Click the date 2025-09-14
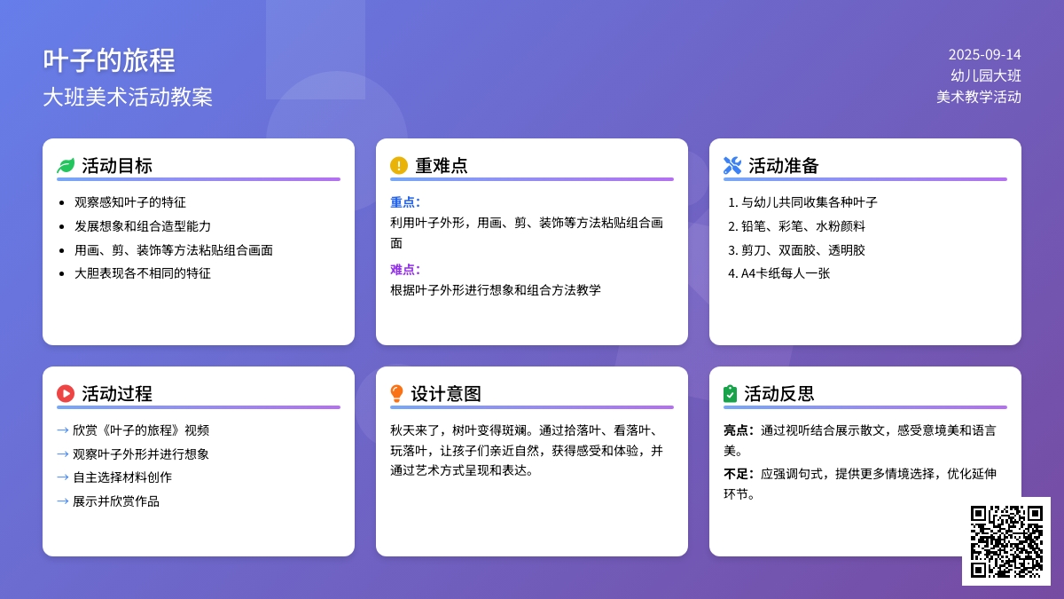This screenshot has height=599, width=1064. (x=984, y=54)
